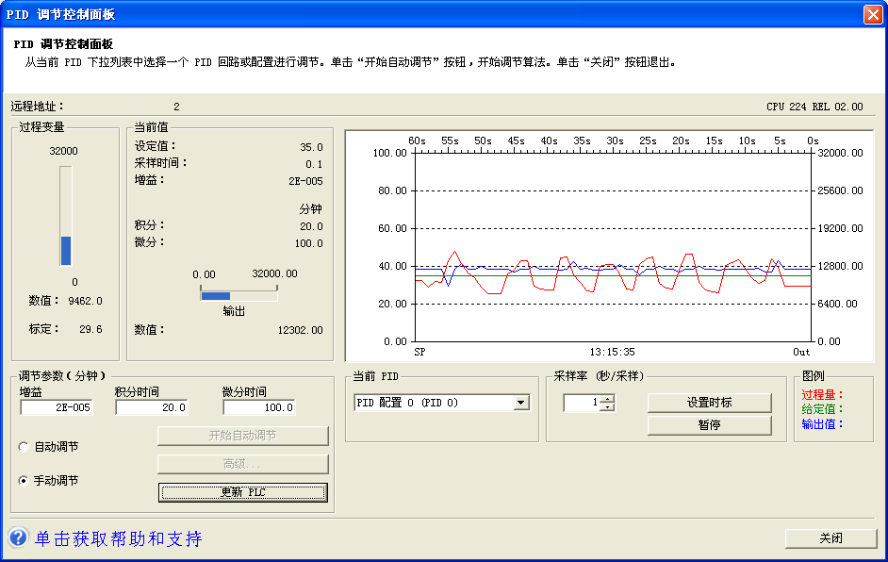Click the 数值 9462.0 process reading
Image resolution: width=888 pixels, height=562 pixels.
(x=86, y=301)
